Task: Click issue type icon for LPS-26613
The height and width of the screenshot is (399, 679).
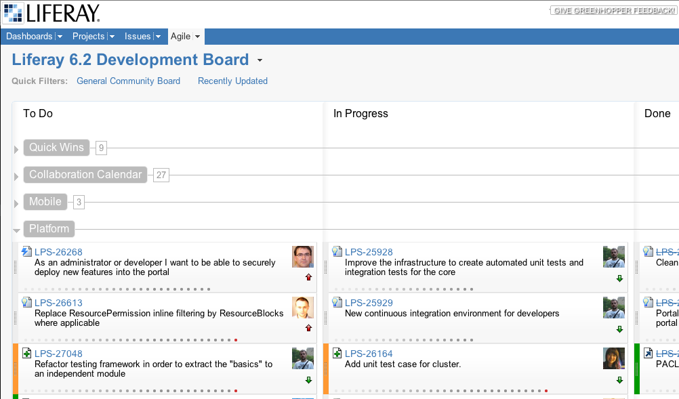Action: pos(27,302)
